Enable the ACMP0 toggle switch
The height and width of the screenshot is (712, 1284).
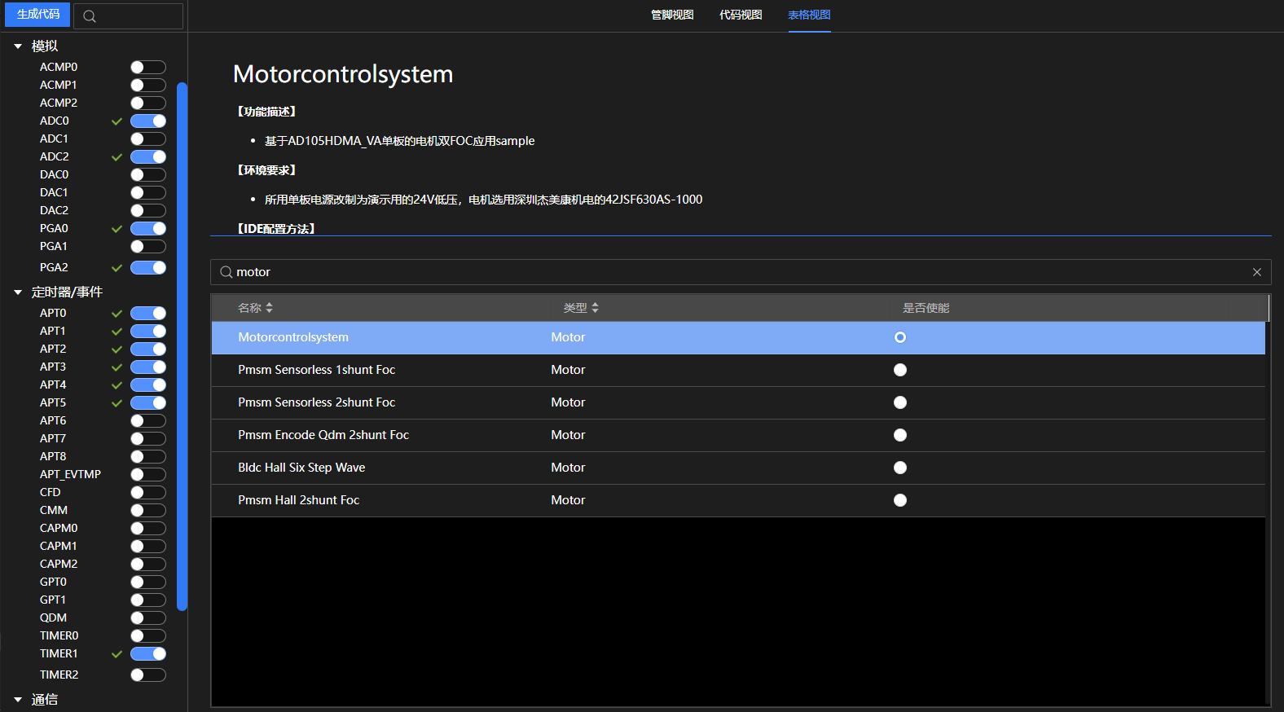pyautogui.click(x=147, y=68)
